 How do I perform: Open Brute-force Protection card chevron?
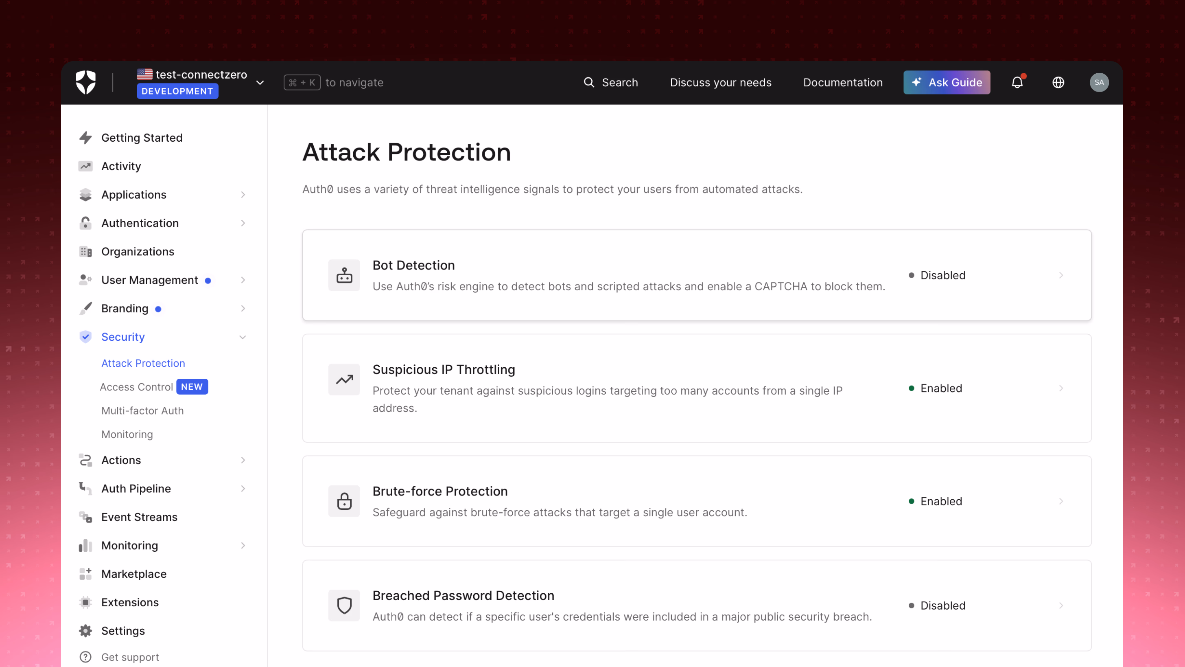[1061, 501]
